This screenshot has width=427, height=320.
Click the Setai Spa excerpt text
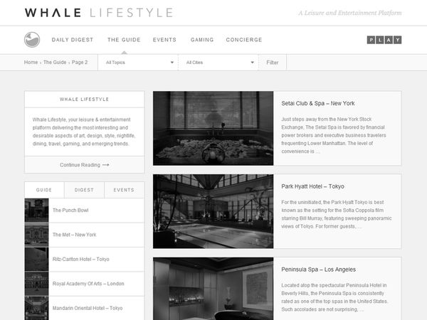(x=334, y=135)
